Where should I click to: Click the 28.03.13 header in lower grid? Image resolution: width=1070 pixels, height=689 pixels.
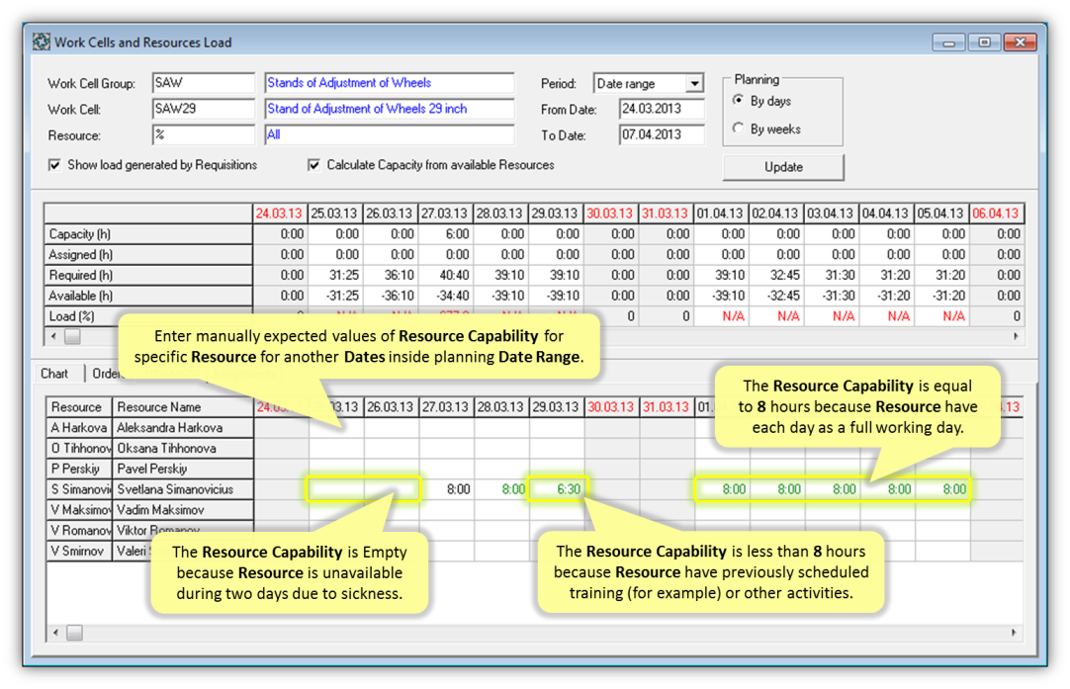(501, 407)
